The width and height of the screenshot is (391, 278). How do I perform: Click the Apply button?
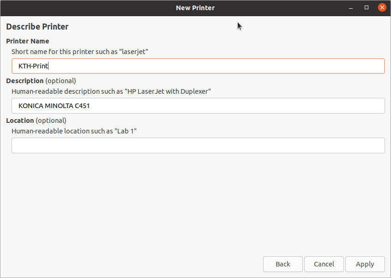(x=365, y=264)
